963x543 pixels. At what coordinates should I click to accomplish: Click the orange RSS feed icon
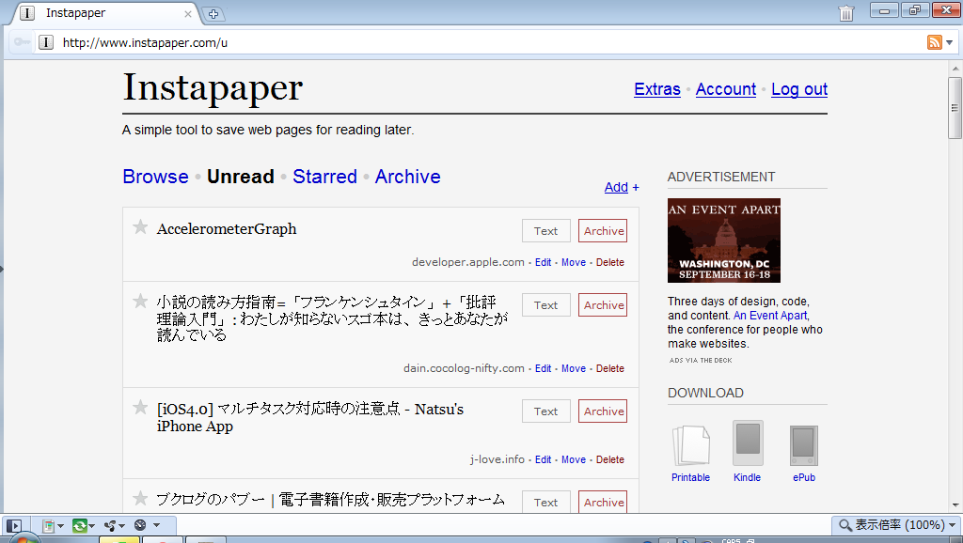[934, 42]
